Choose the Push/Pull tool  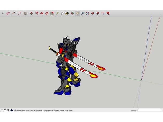coord(31,13)
